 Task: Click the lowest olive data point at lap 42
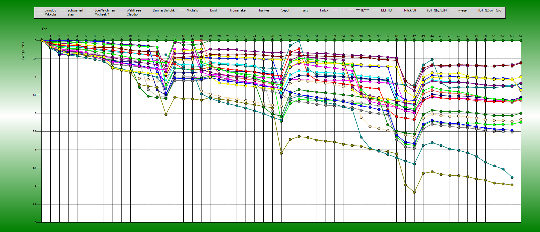pos(414,192)
